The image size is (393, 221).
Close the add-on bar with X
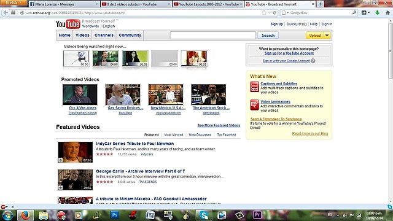tap(12, 207)
